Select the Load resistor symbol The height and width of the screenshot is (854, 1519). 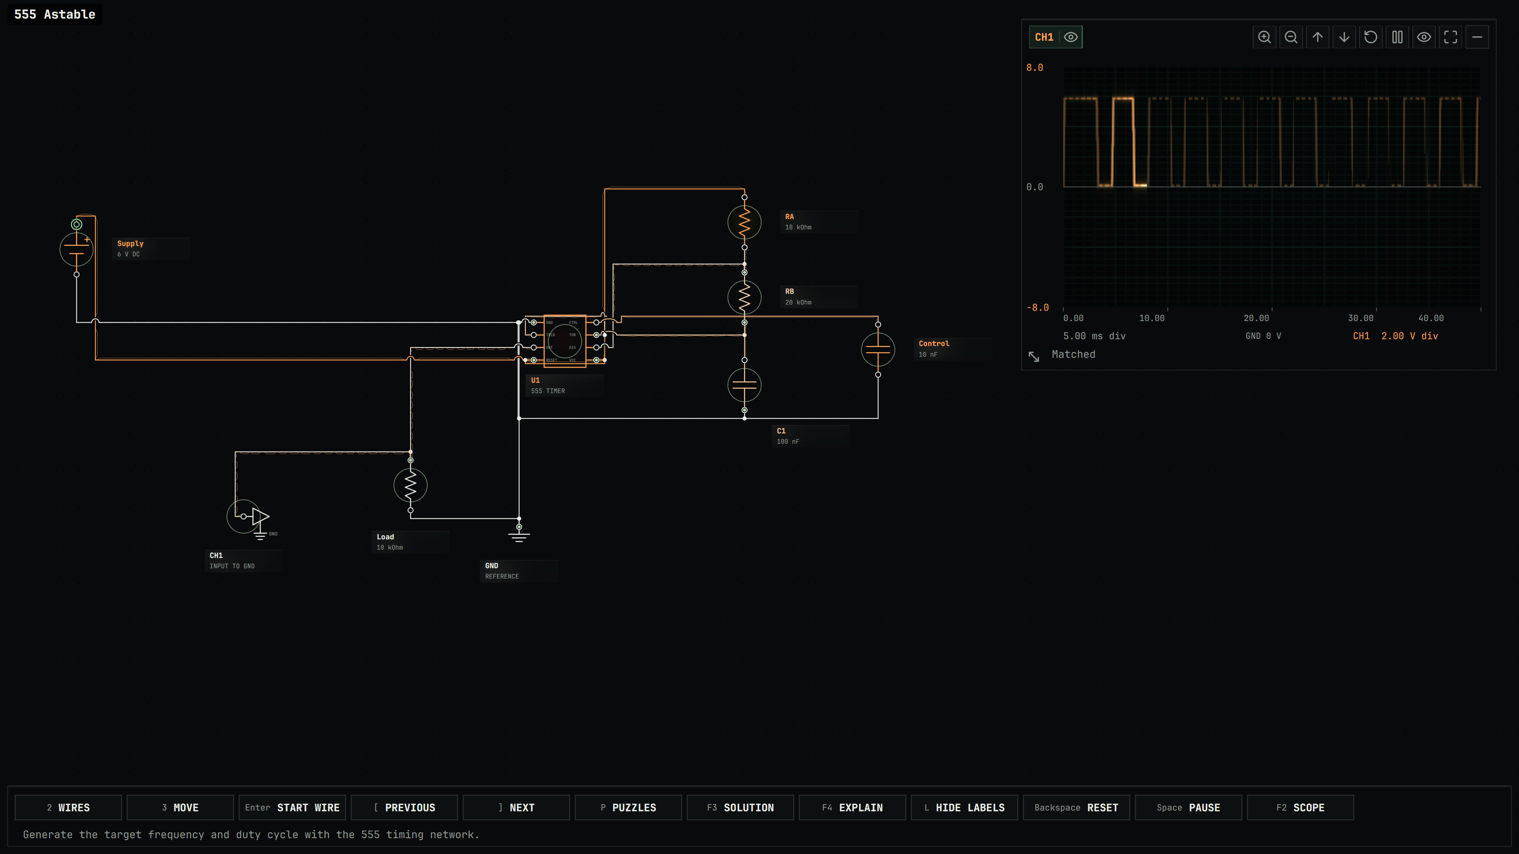click(411, 485)
